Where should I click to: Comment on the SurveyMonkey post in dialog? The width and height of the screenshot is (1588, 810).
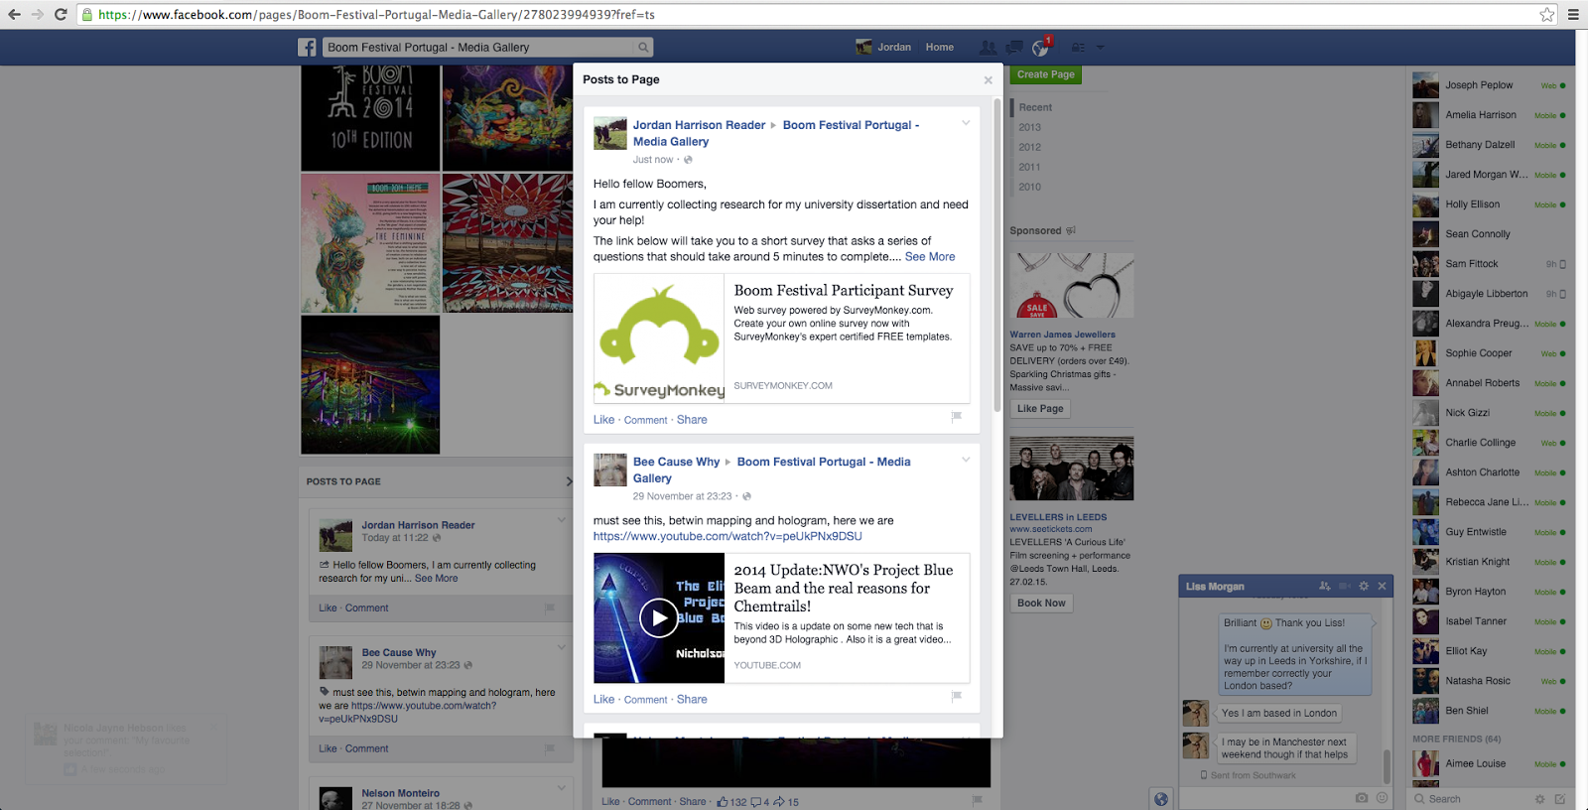tap(646, 420)
